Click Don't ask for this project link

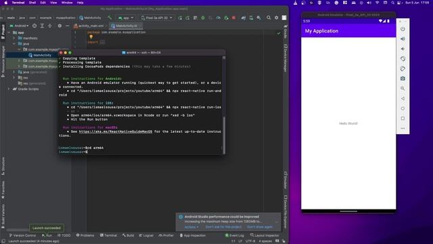(223, 227)
